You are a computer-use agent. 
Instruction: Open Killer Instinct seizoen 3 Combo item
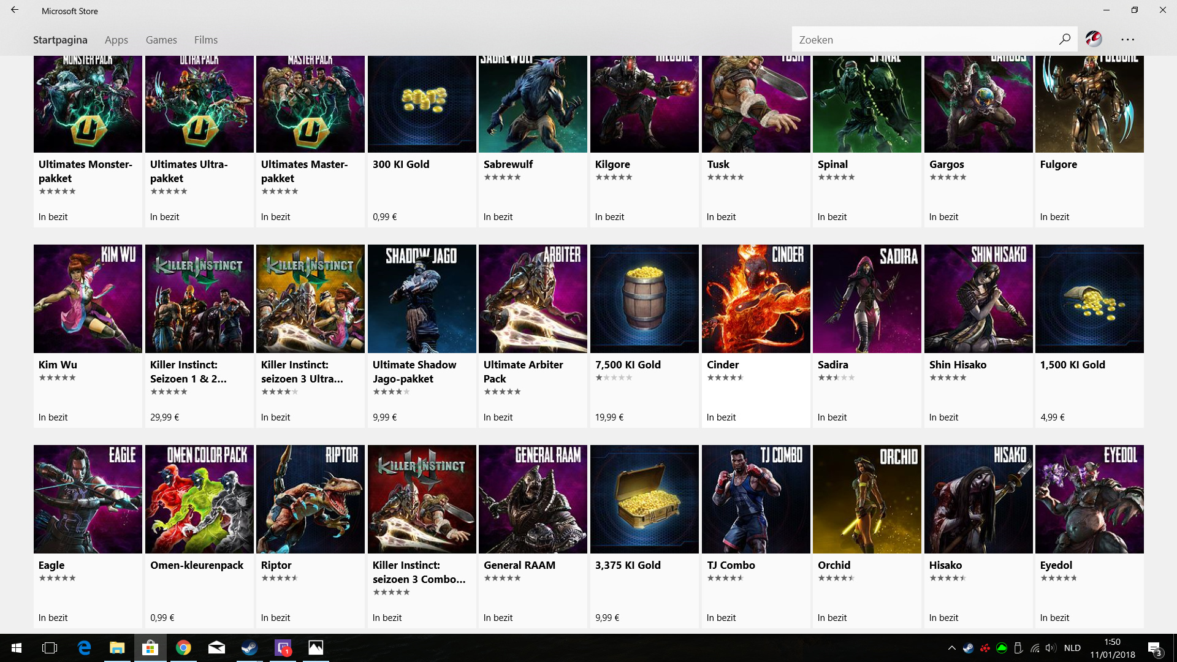click(x=422, y=536)
